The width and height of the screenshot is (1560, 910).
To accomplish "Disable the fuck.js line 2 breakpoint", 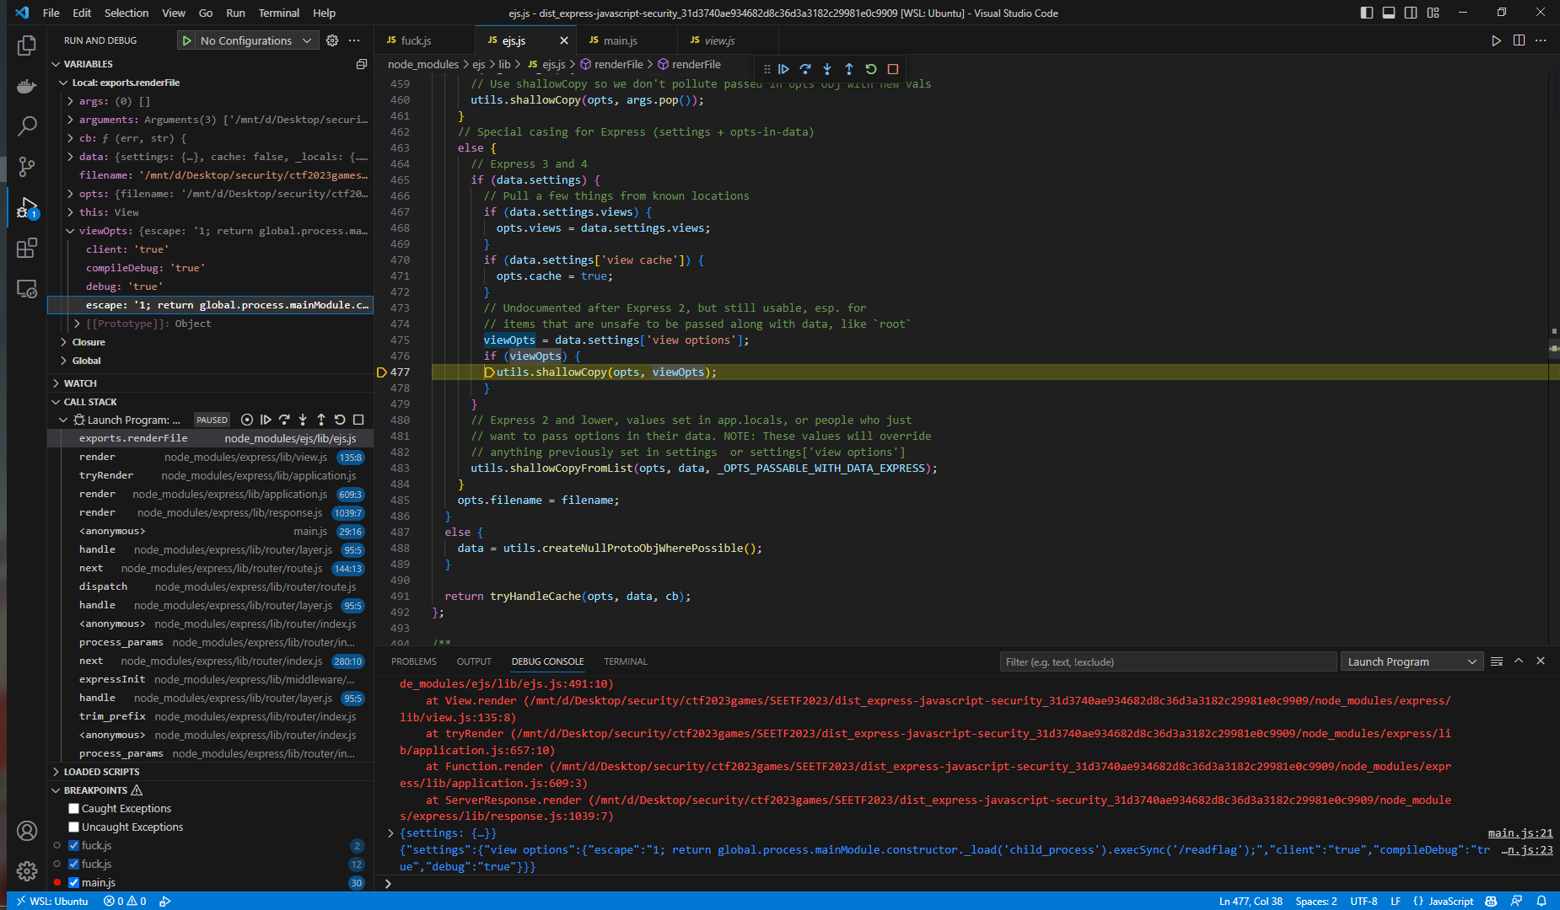I will (x=73, y=845).
